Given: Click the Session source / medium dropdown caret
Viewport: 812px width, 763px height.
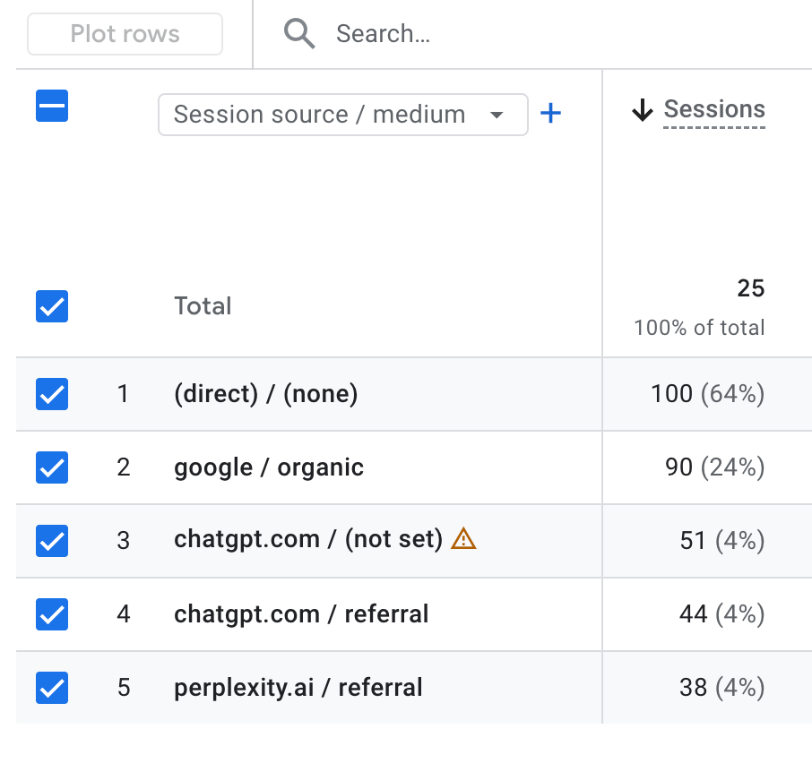Looking at the screenshot, I should [496, 116].
